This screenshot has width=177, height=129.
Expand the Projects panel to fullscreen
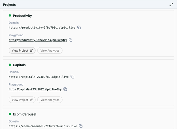(x=171, y=5)
